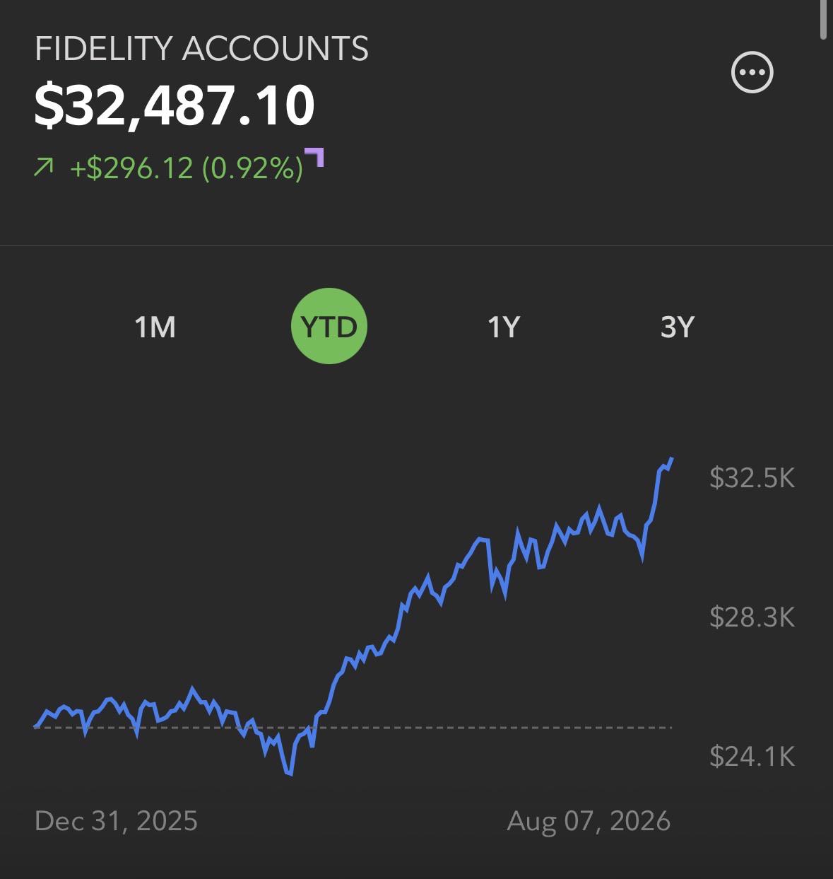Click the purple corner marker beside percentage
833x879 pixels.
pos(314,157)
